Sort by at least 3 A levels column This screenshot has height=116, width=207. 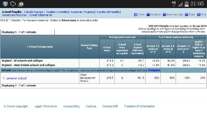tap(153, 49)
